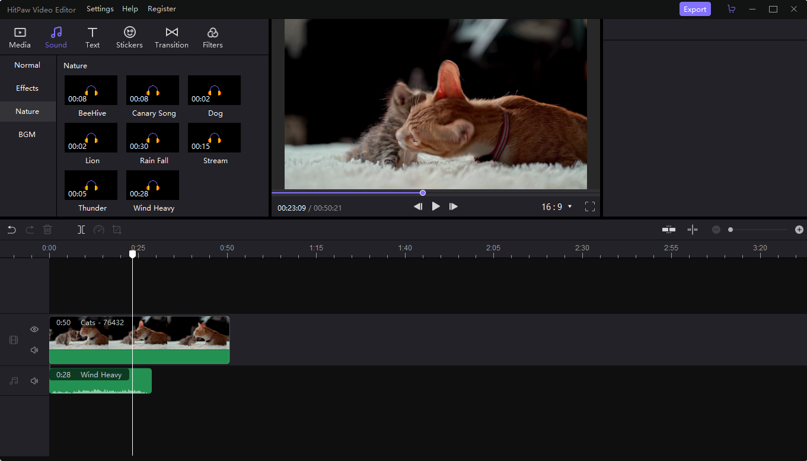Select the BGM sound category
The height and width of the screenshot is (461, 807).
[x=27, y=135]
